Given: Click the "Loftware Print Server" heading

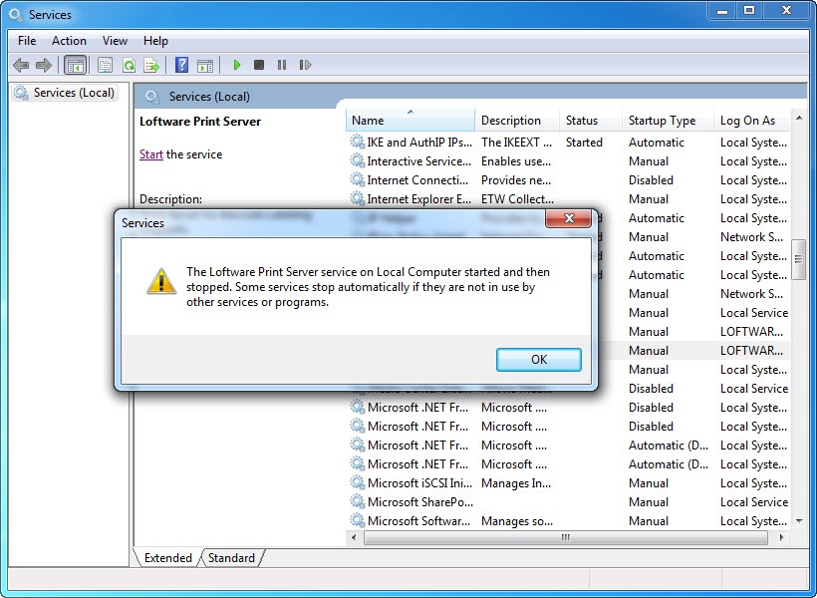Looking at the screenshot, I should coord(200,122).
